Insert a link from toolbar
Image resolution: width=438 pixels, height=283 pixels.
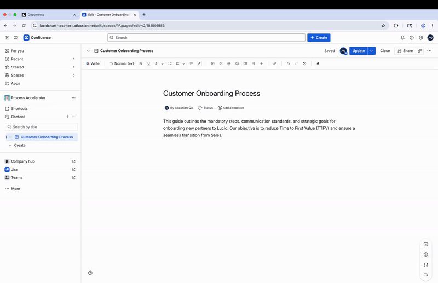click(275, 63)
